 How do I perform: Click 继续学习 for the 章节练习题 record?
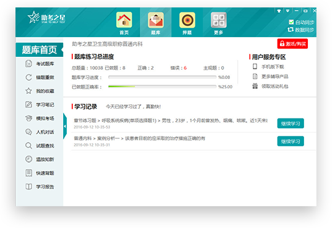pos(290,123)
